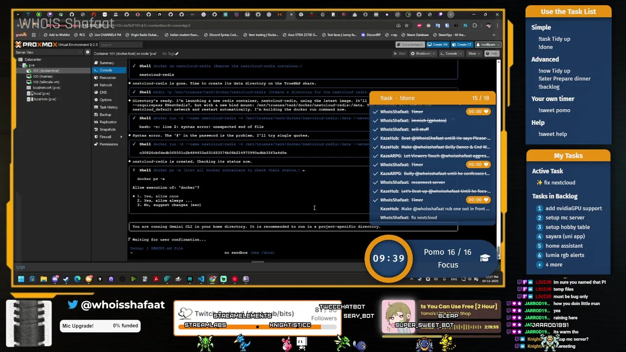Select local (pve) storage

pyautogui.click(x=41, y=93)
